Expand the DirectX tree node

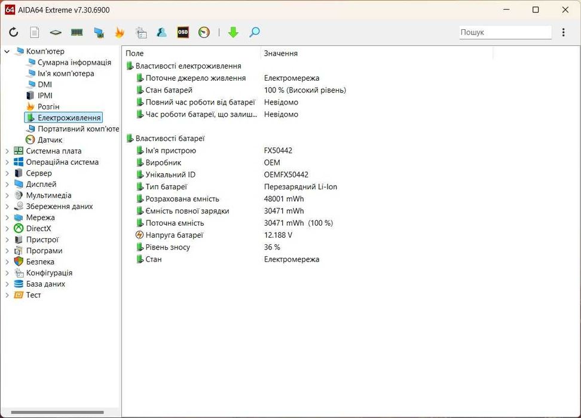pyautogui.click(x=7, y=229)
